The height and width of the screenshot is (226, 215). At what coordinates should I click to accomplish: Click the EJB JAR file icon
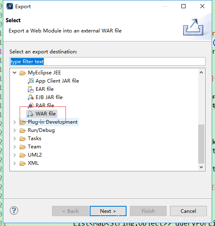pos(31,97)
